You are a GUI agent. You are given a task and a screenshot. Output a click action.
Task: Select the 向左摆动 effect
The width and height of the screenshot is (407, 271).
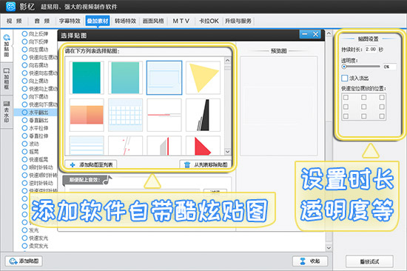coord(36,50)
